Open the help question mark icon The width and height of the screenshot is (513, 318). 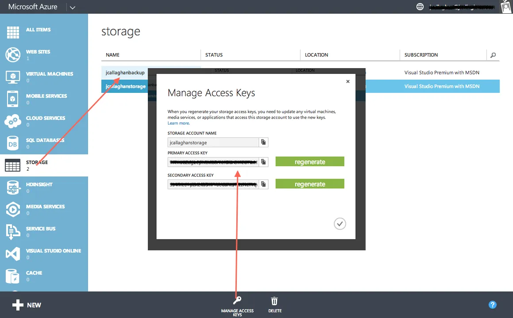click(492, 305)
